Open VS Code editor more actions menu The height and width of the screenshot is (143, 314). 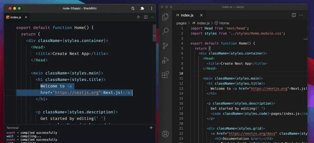[301, 15]
